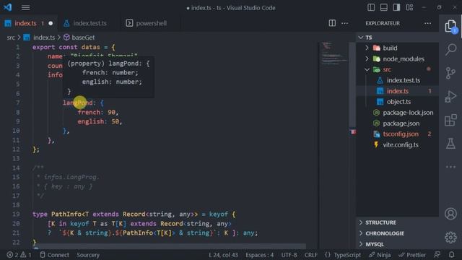Show additional activity bar views ellipsis
Viewport: 462px width, 260px height.
tap(450, 167)
